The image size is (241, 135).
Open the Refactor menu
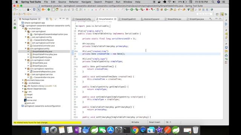[74, 2]
